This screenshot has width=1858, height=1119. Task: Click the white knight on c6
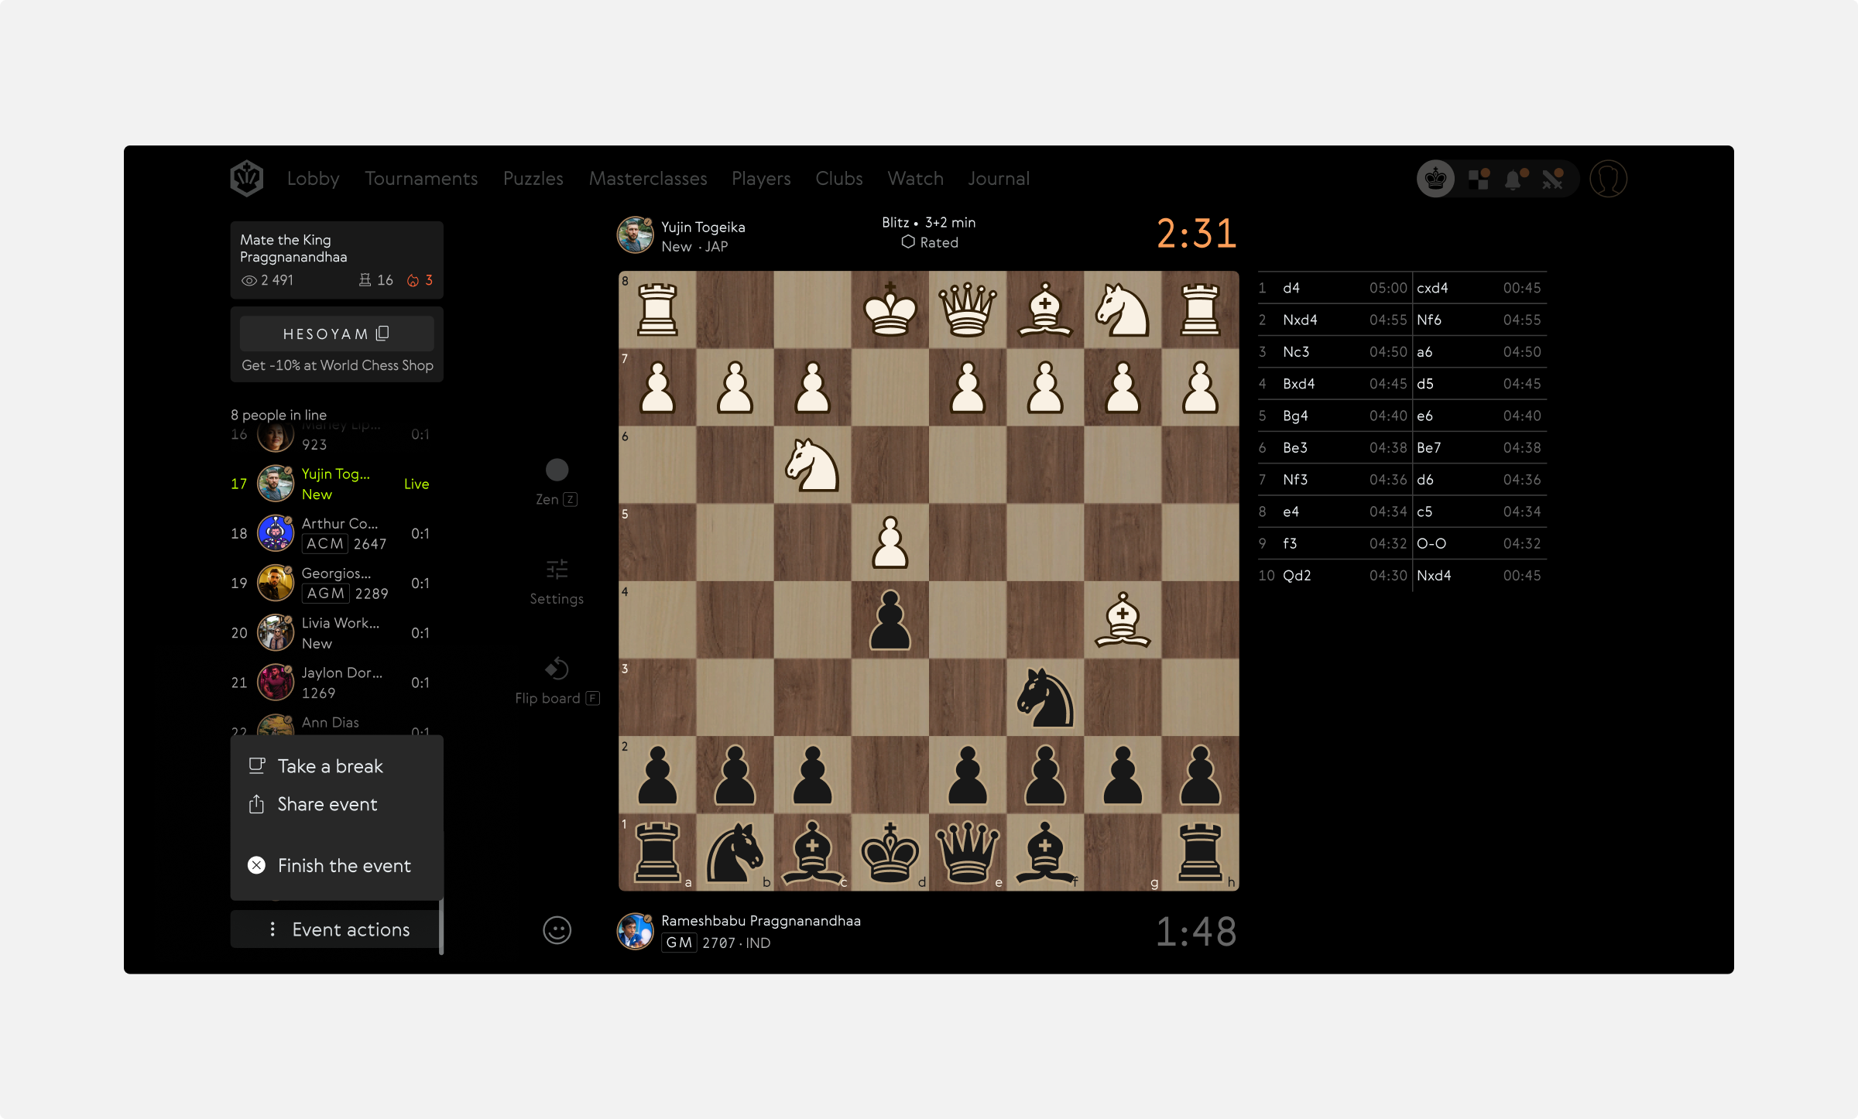(x=812, y=465)
